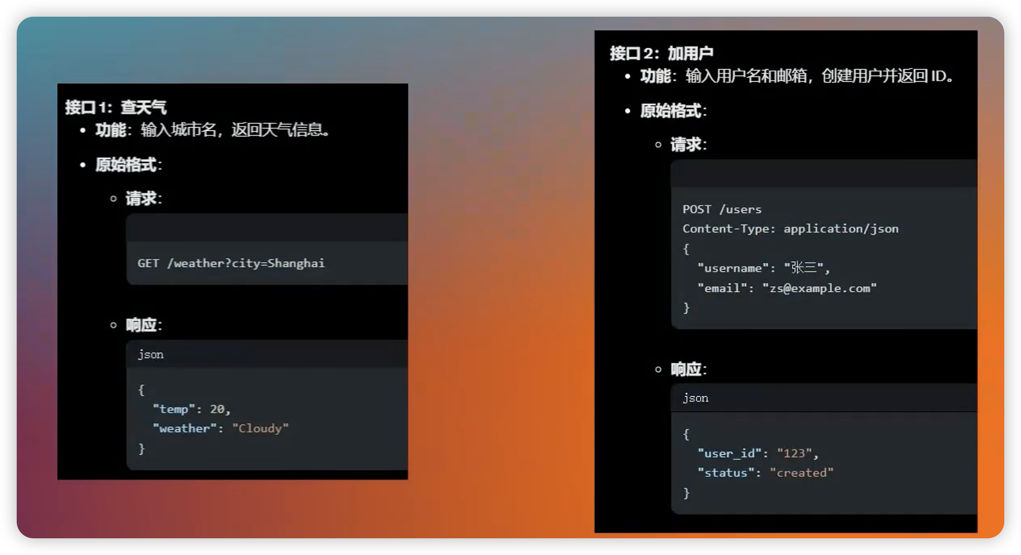Click the 接口2: 加用户 heading
This screenshot has width=1021, height=555.
(661, 52)
